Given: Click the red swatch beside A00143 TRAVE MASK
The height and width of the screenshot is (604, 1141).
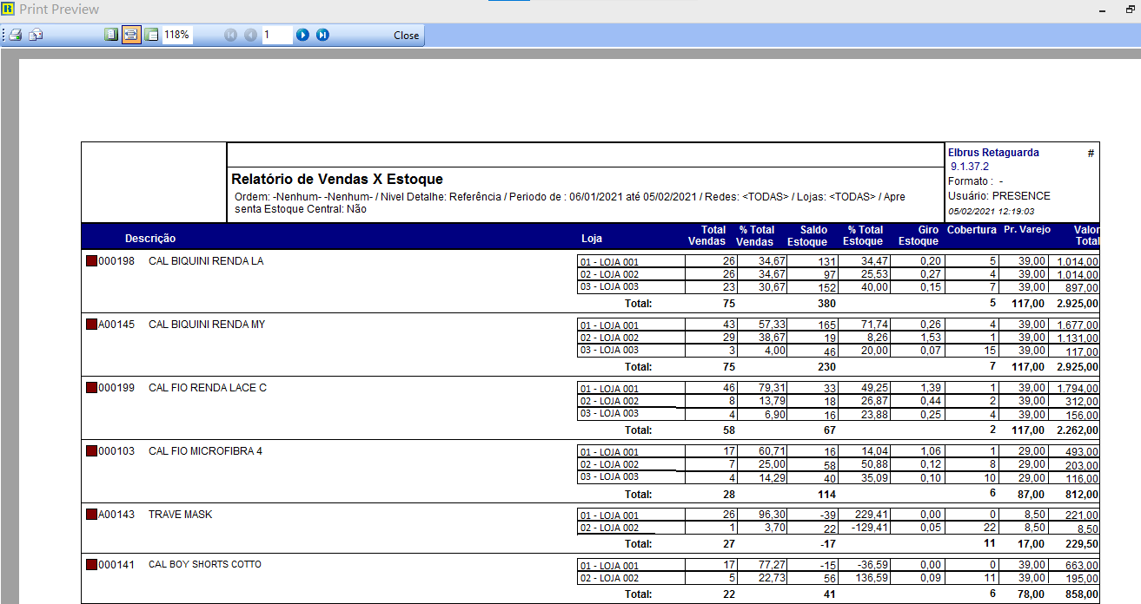Looking at the screenshot, I should 91,515.
